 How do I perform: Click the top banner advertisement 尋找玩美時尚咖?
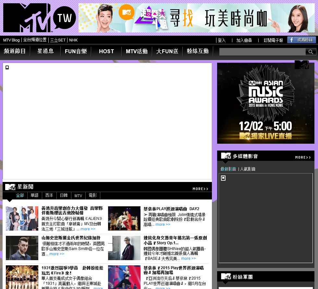[197, 18]
